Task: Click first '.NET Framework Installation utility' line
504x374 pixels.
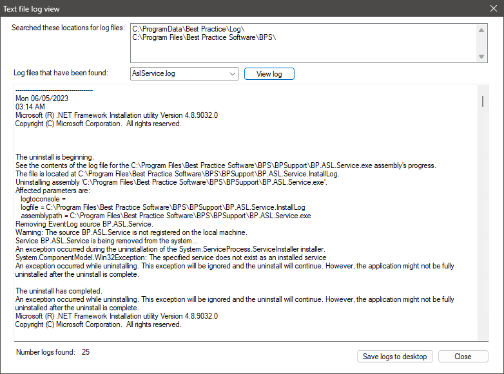Action: click(117, 115)
